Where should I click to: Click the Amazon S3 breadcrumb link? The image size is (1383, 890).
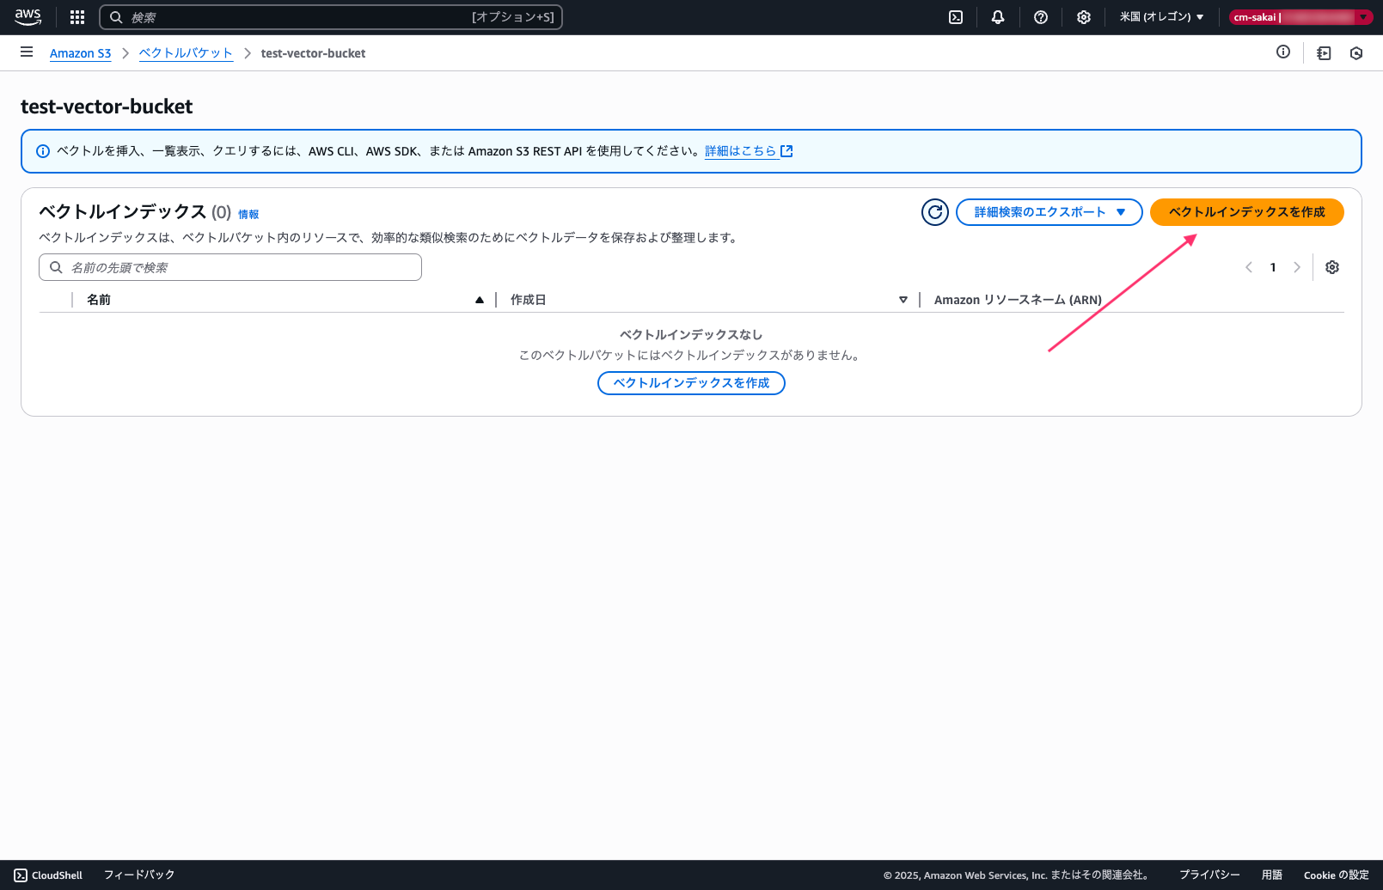pyautogui.click(x=80, y=53)
